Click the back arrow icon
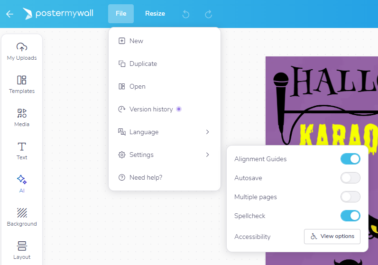 pos(9,14)
